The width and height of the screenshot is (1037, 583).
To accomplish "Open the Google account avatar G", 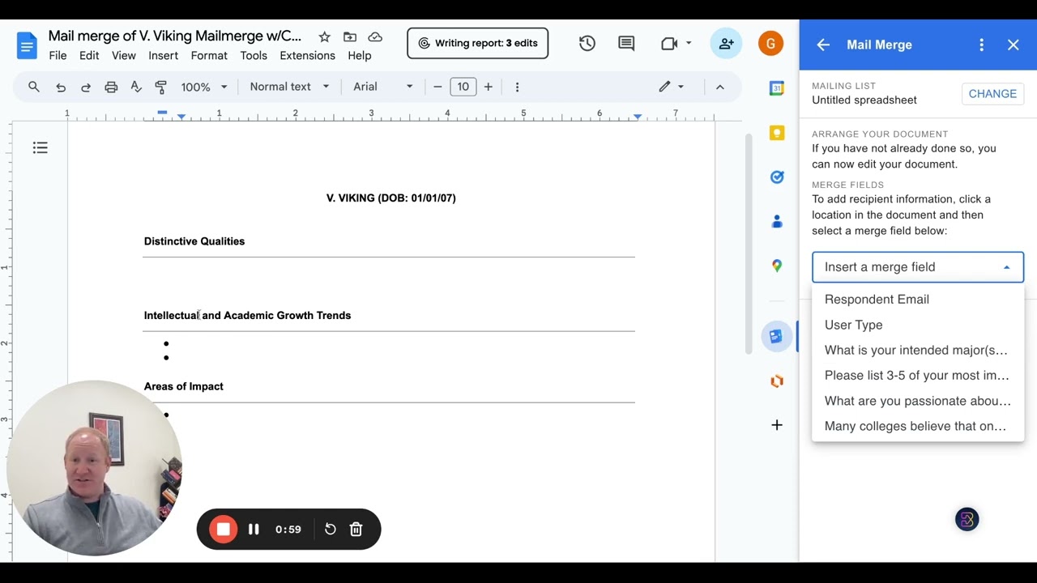I will click(x=770, y=44).
